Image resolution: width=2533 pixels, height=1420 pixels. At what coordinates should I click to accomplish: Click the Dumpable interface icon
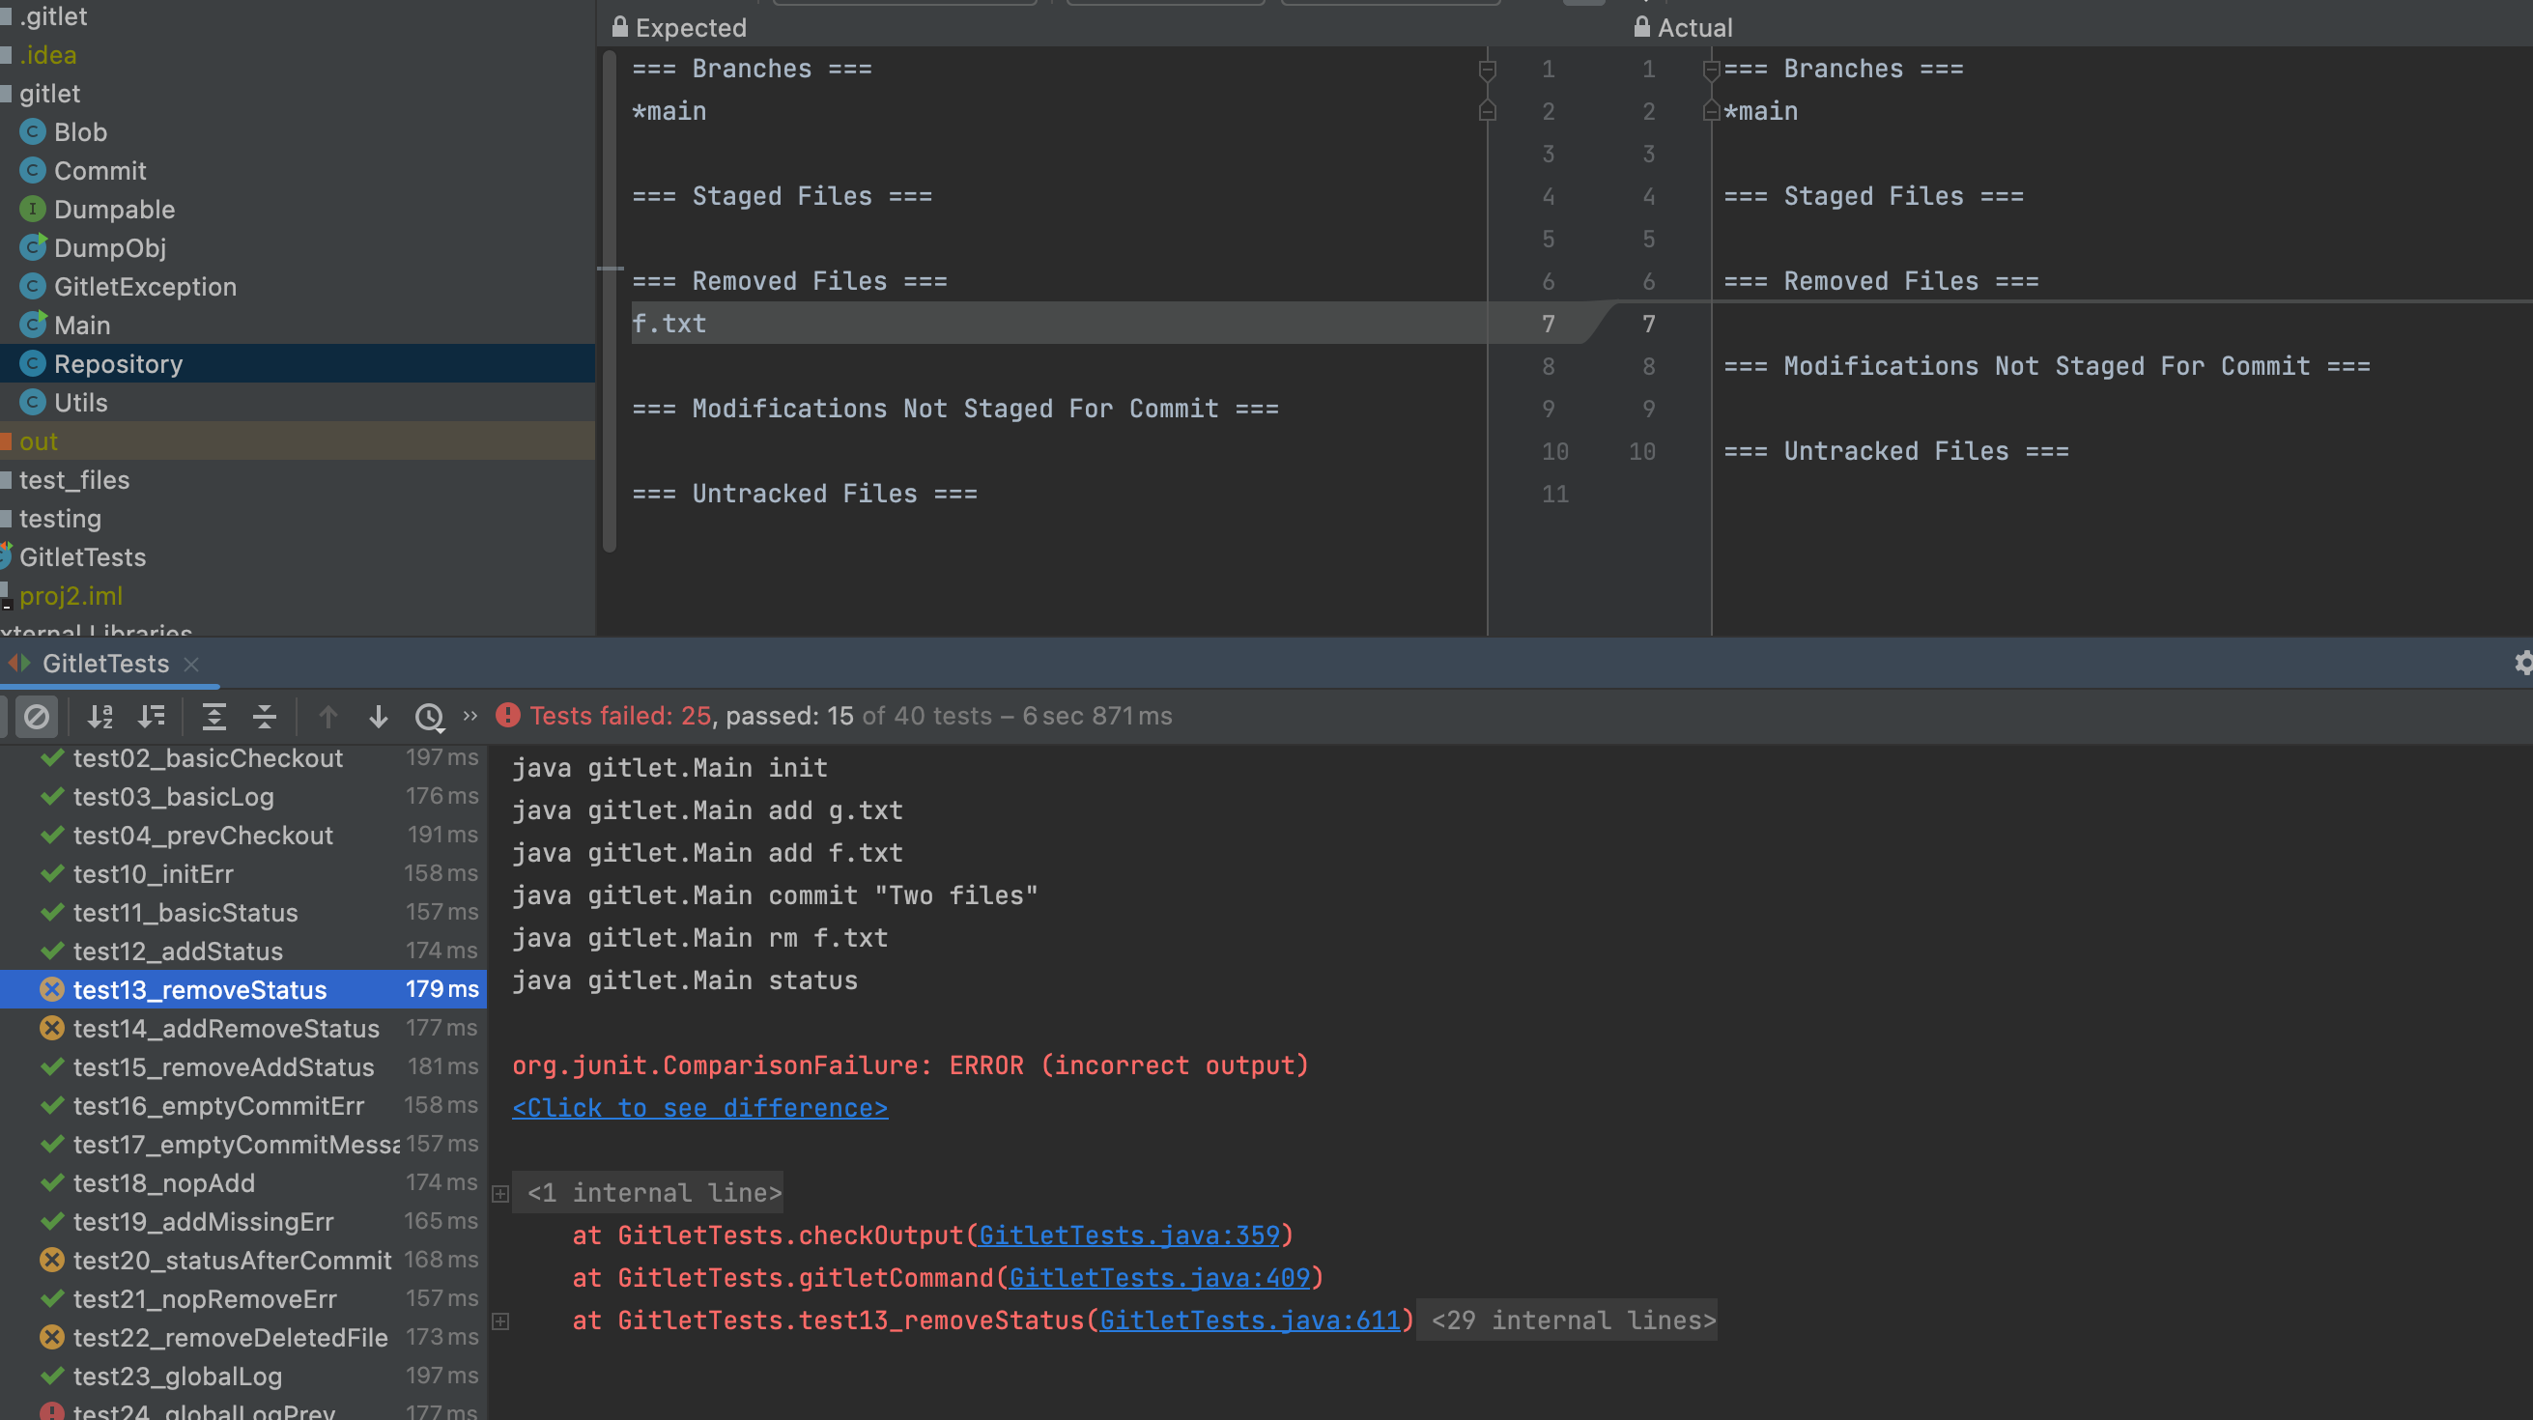(x=33, y=210)
